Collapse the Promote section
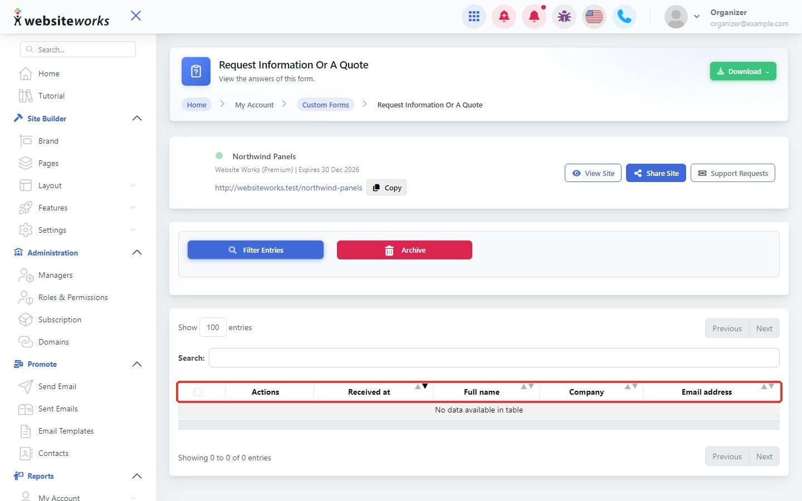Image resolution: width=802 pixels, height=501 pixels. click(137, 364)
